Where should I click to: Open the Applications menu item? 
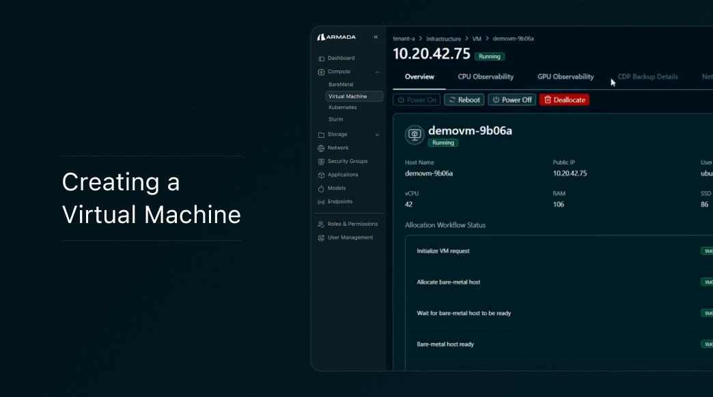pyautogui.click(x=343, y=175)
